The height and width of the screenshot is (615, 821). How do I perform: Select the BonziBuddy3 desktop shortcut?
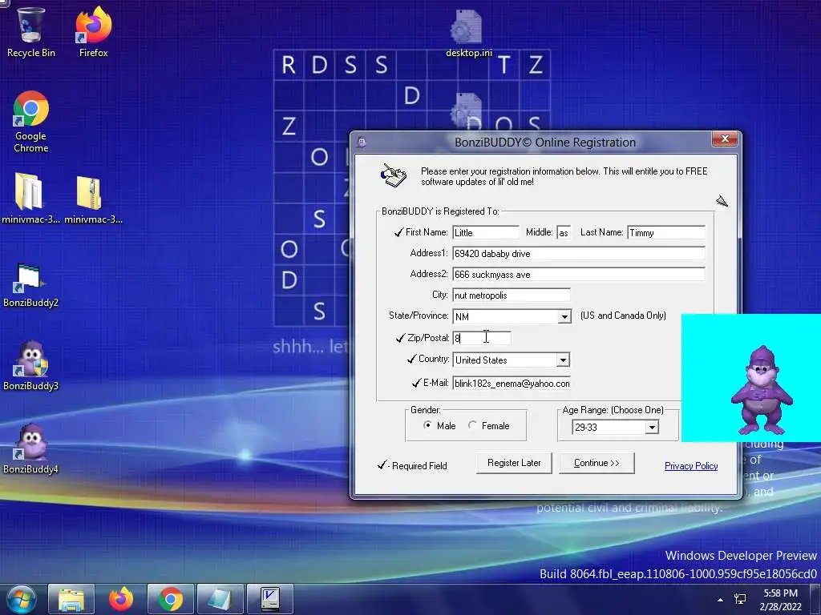tap(30, 366)
